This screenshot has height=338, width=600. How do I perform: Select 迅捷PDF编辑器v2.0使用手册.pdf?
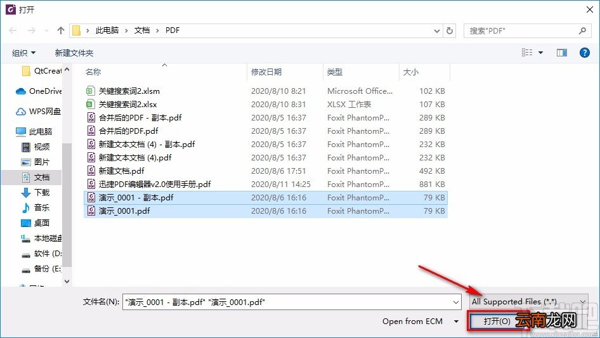click(x=265, y=184)
